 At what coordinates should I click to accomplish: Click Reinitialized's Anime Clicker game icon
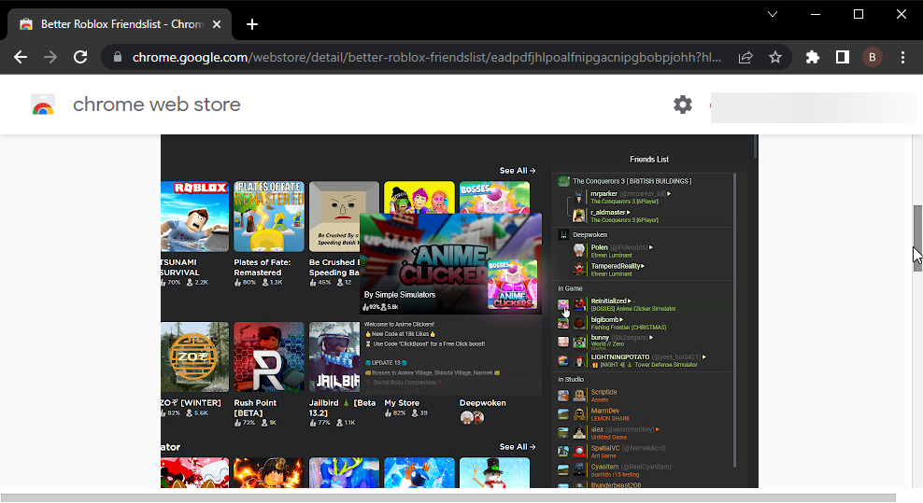click(563, 305)
